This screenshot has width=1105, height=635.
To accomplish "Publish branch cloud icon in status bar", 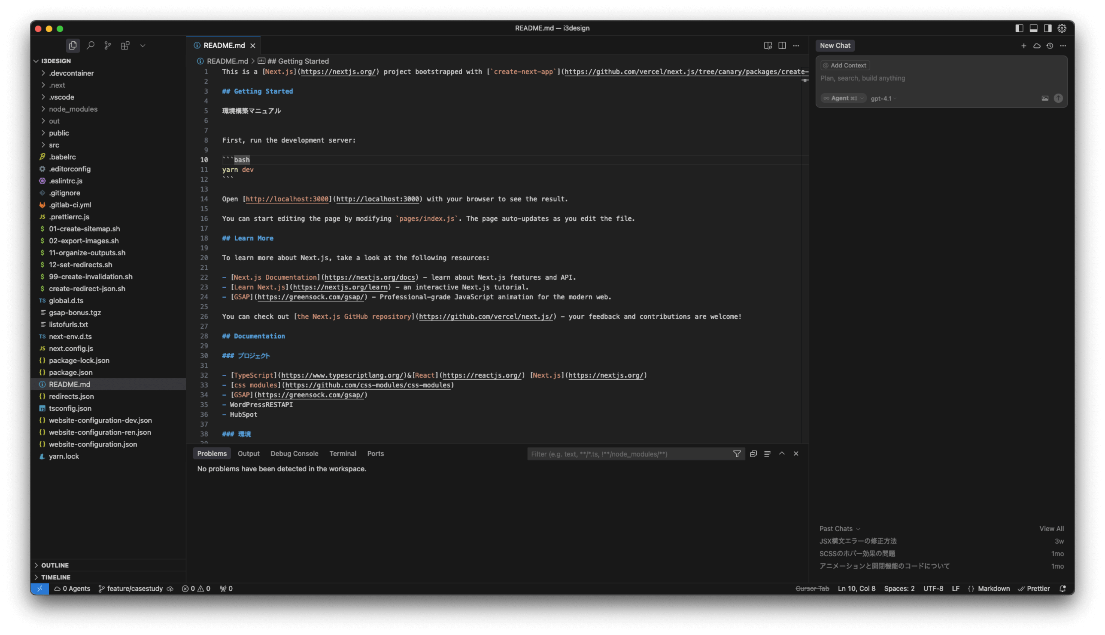I will click(x=170, y=589).
